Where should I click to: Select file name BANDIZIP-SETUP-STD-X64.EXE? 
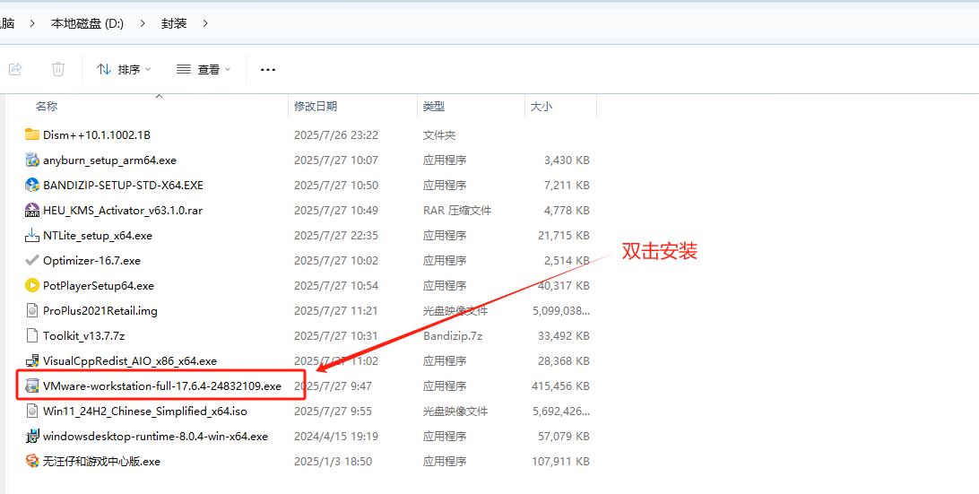123,185
